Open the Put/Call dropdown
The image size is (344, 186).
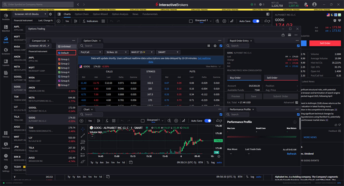[91, 52]
